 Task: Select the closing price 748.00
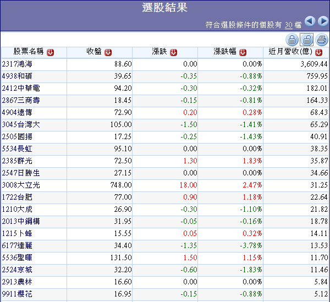tap(121, 185)
